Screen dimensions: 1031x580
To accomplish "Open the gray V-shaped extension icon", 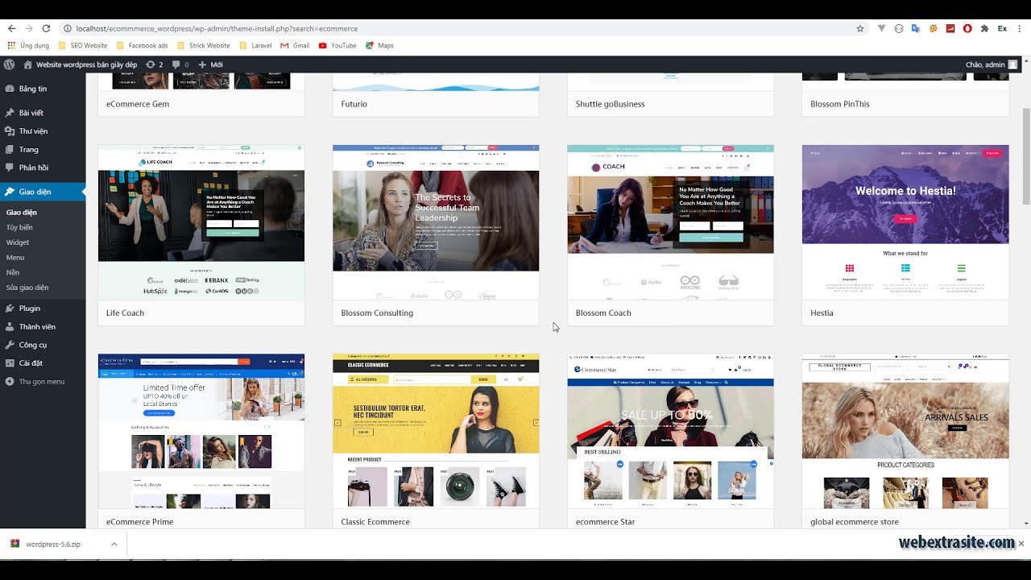I will 882,28.
